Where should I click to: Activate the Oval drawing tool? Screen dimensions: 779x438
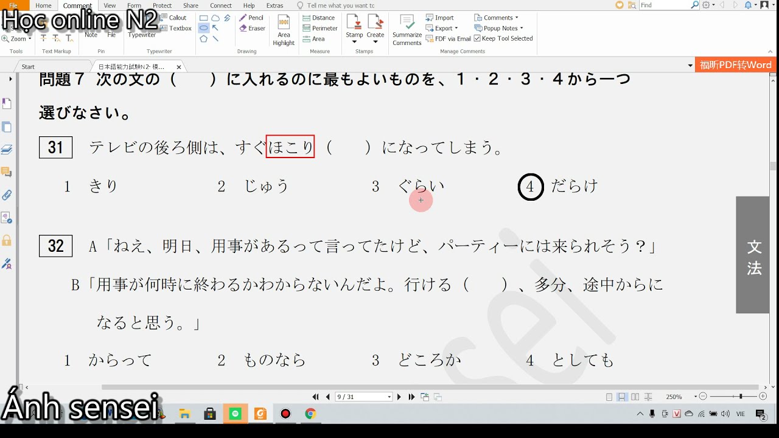(204, 28)
